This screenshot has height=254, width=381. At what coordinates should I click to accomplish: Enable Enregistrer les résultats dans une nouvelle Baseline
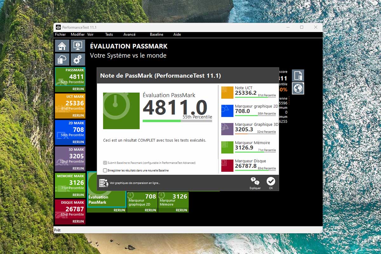click(x=105, y=170)
